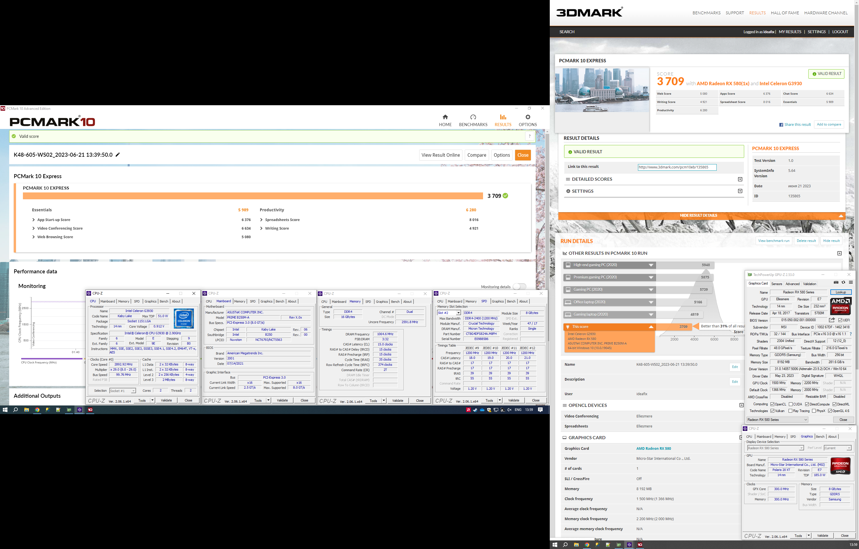Click Bus Interface question mark in GPU-Z
This screenshot has width=859, height=549.
pyautogui.click(x=851, y=334)
